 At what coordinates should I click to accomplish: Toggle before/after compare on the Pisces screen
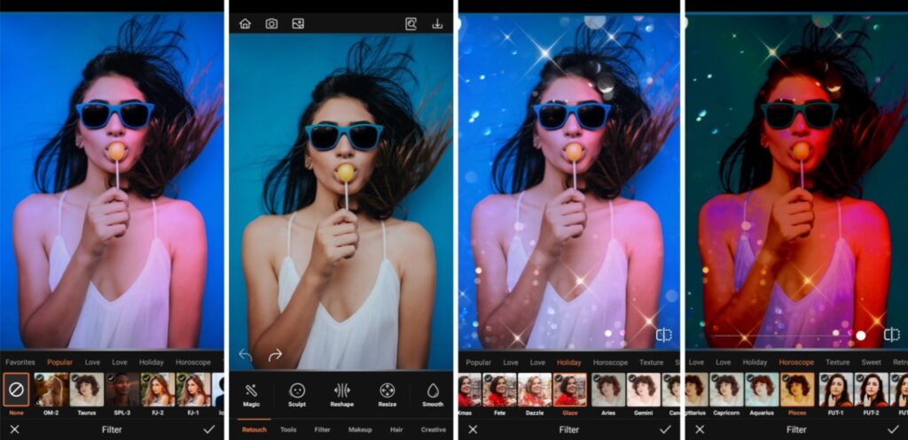tap(892, 334)
